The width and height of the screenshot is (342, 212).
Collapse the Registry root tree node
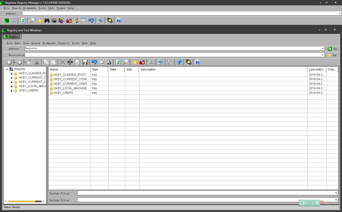click(7, 69)
